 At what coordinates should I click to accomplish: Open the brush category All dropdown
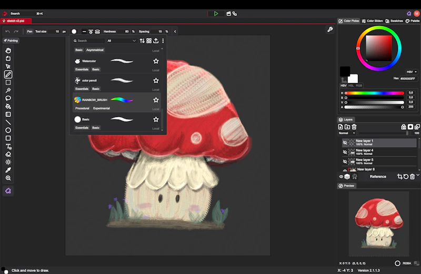(x=122, y=41)
